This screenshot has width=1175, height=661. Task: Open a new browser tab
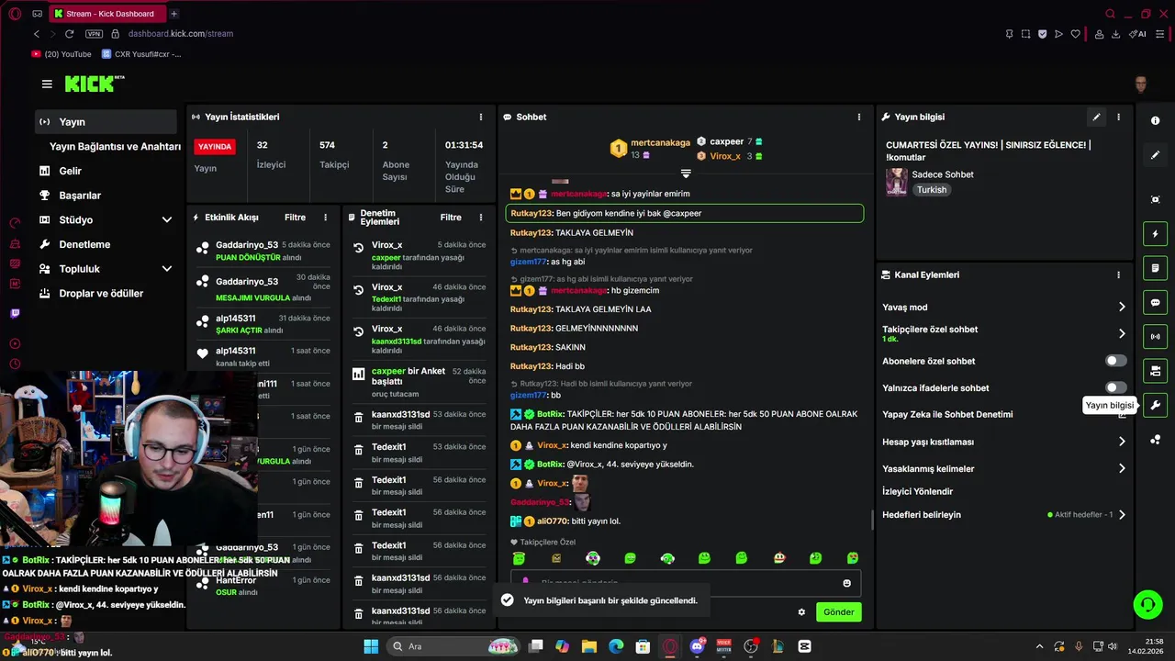tap(173, 14)
